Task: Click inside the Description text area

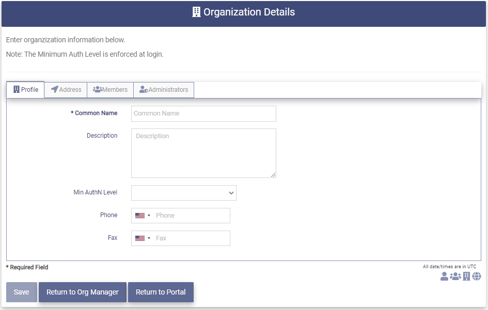Action: (x=203, y=153)
